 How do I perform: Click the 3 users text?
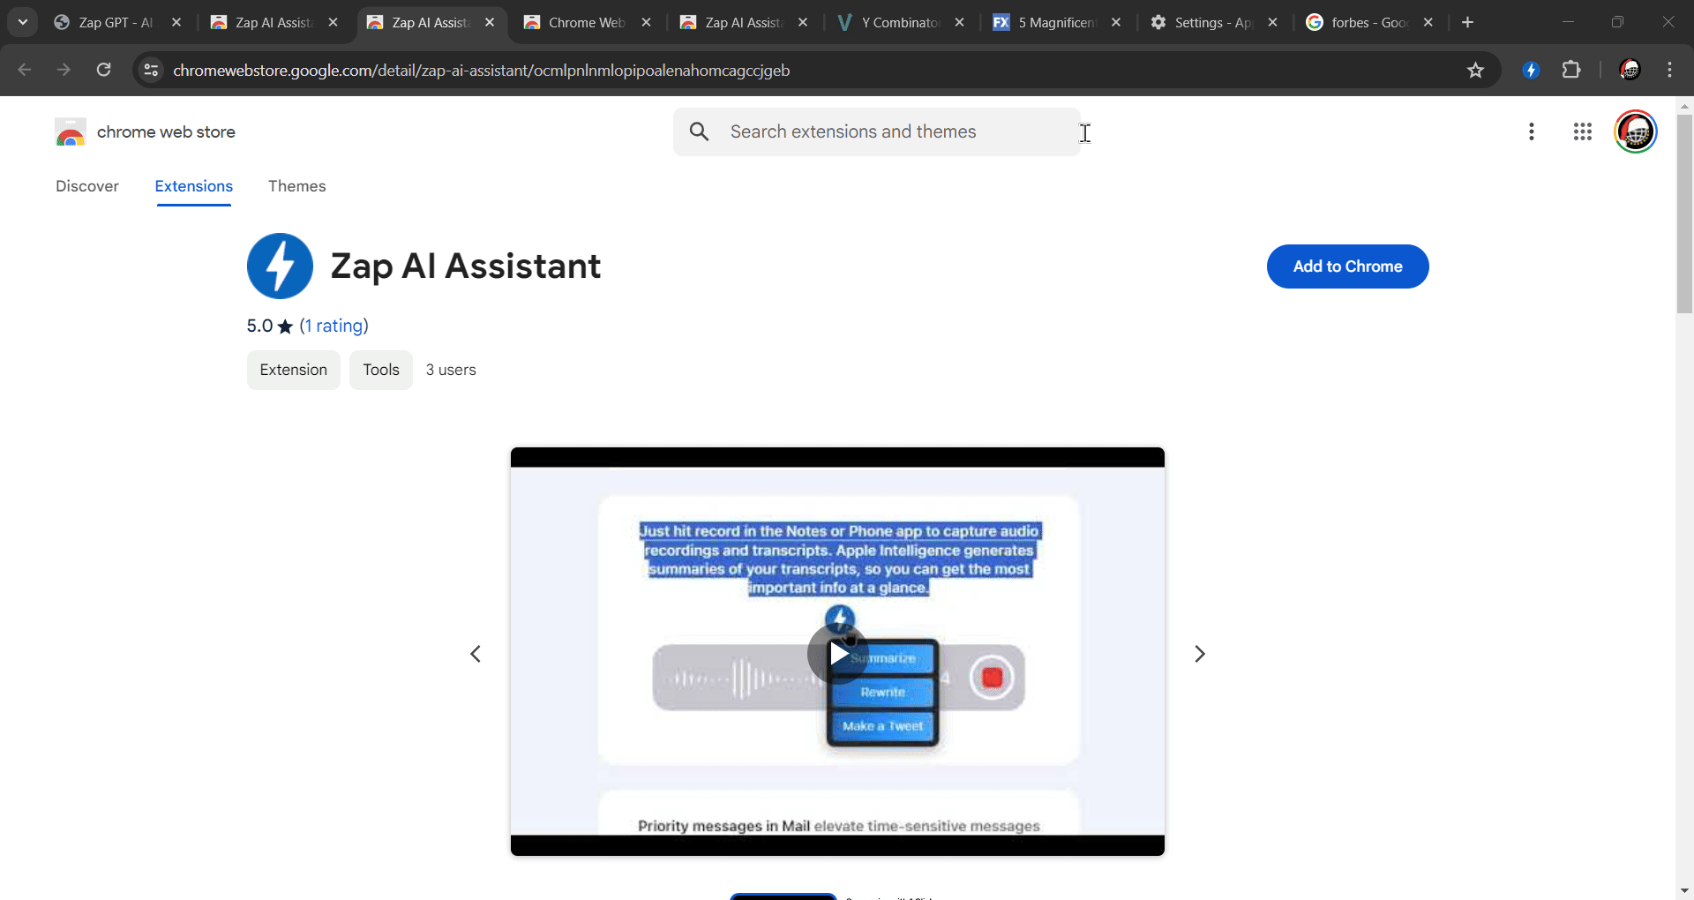coord(451,370)
